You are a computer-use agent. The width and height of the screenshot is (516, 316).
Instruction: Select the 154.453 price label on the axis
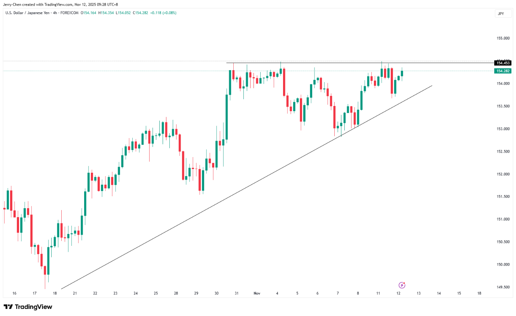(503, 63)
